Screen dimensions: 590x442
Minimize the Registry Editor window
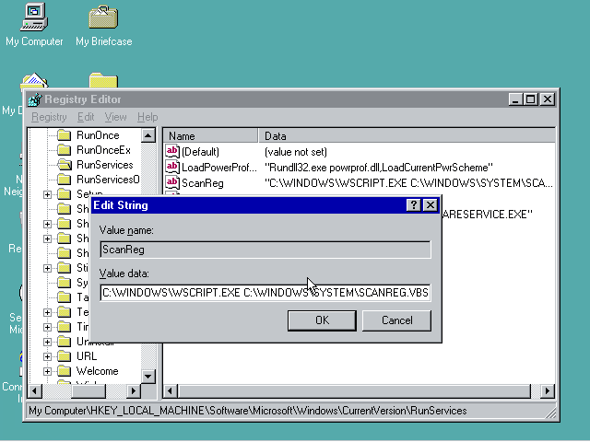[515, 99]
